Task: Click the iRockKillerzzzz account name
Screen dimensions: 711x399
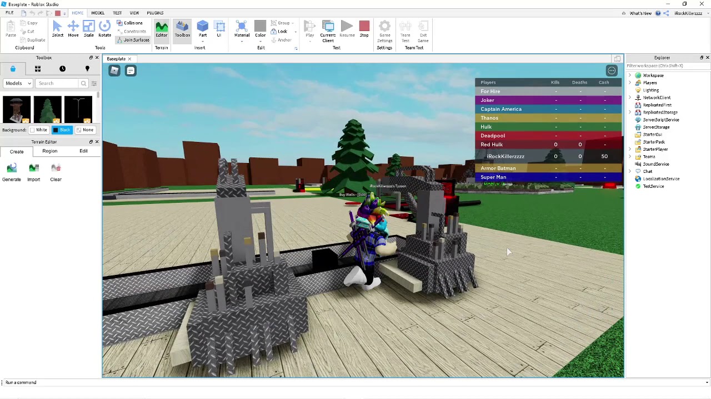Action: click(689, 13)
